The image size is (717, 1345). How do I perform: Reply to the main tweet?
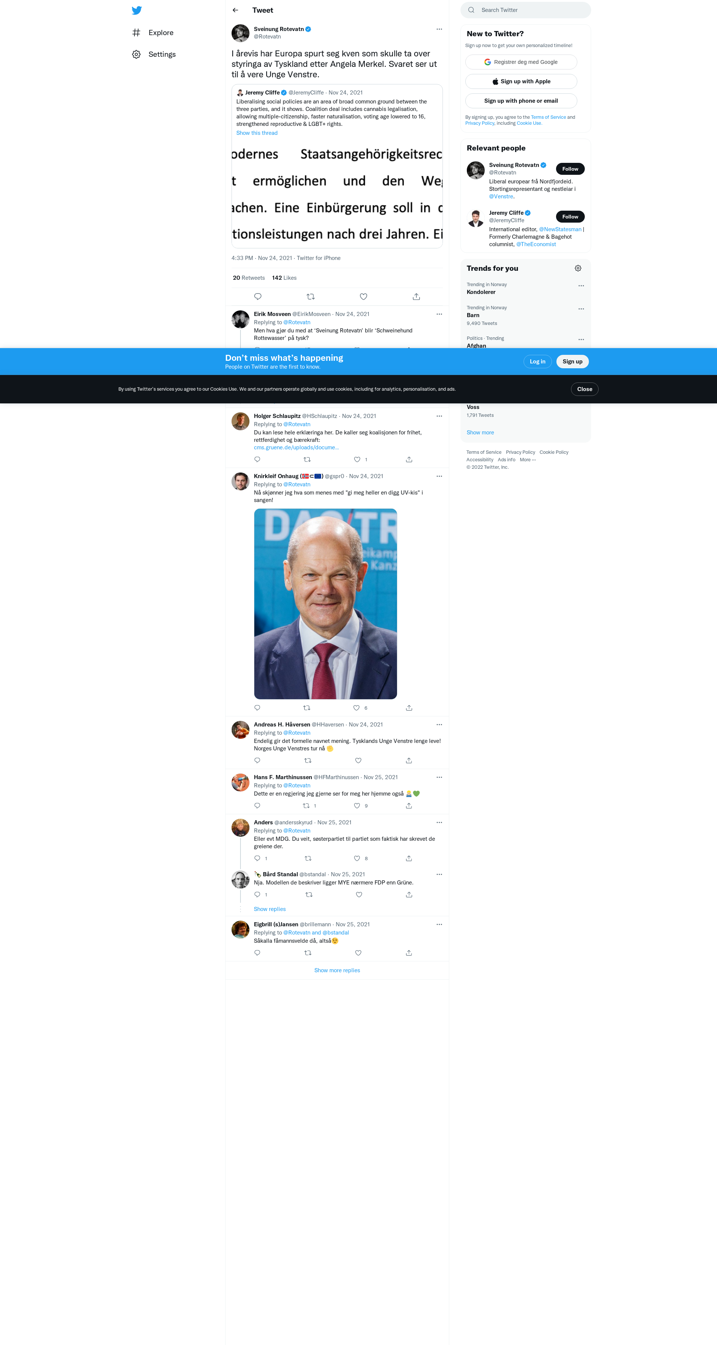(257, 297)
